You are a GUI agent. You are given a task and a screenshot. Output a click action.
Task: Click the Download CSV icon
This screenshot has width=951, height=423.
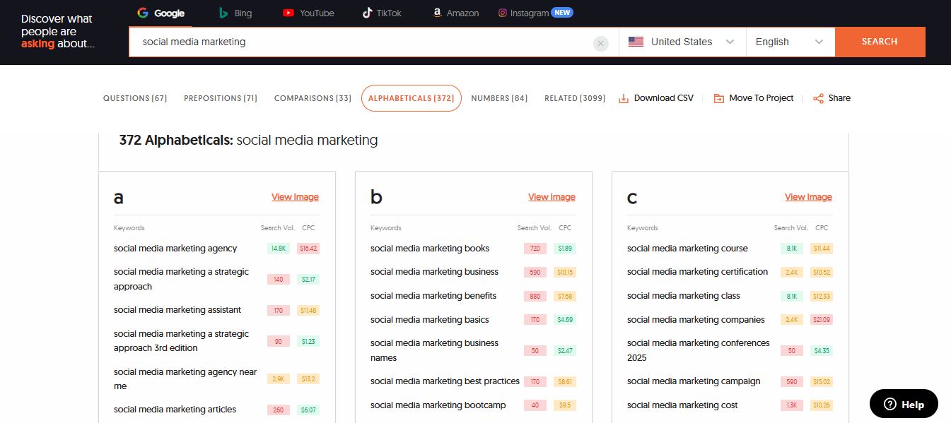[624, 99]
